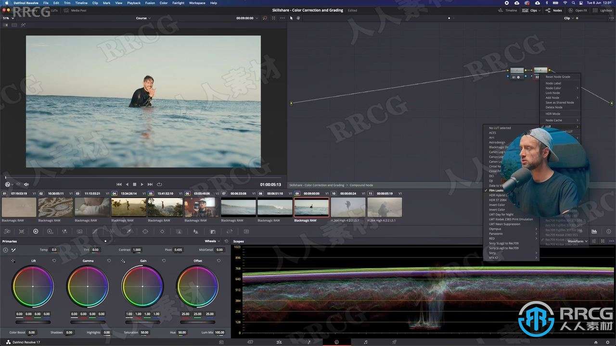The height and width of the screenshot is (346, 616).
Task: Select clip 06 thumbnail in timeline
Action: pyautogui.click(x=202, y=207)
